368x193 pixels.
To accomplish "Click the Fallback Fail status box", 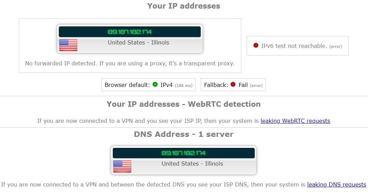I will tap(233, 85).
